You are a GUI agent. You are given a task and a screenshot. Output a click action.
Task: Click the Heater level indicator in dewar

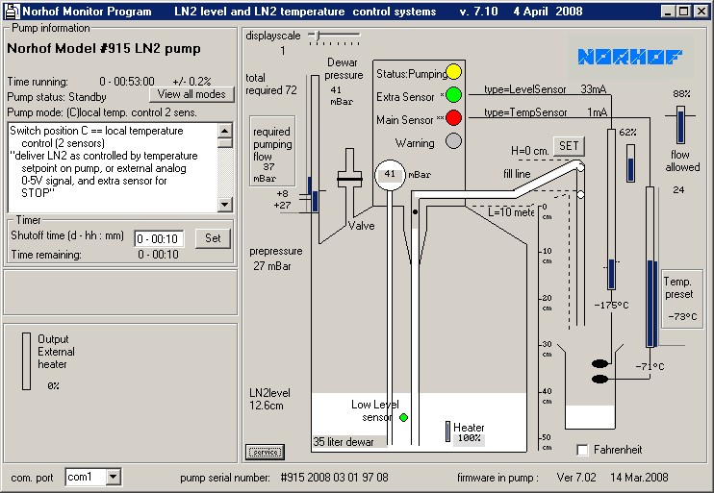(448, 431)
